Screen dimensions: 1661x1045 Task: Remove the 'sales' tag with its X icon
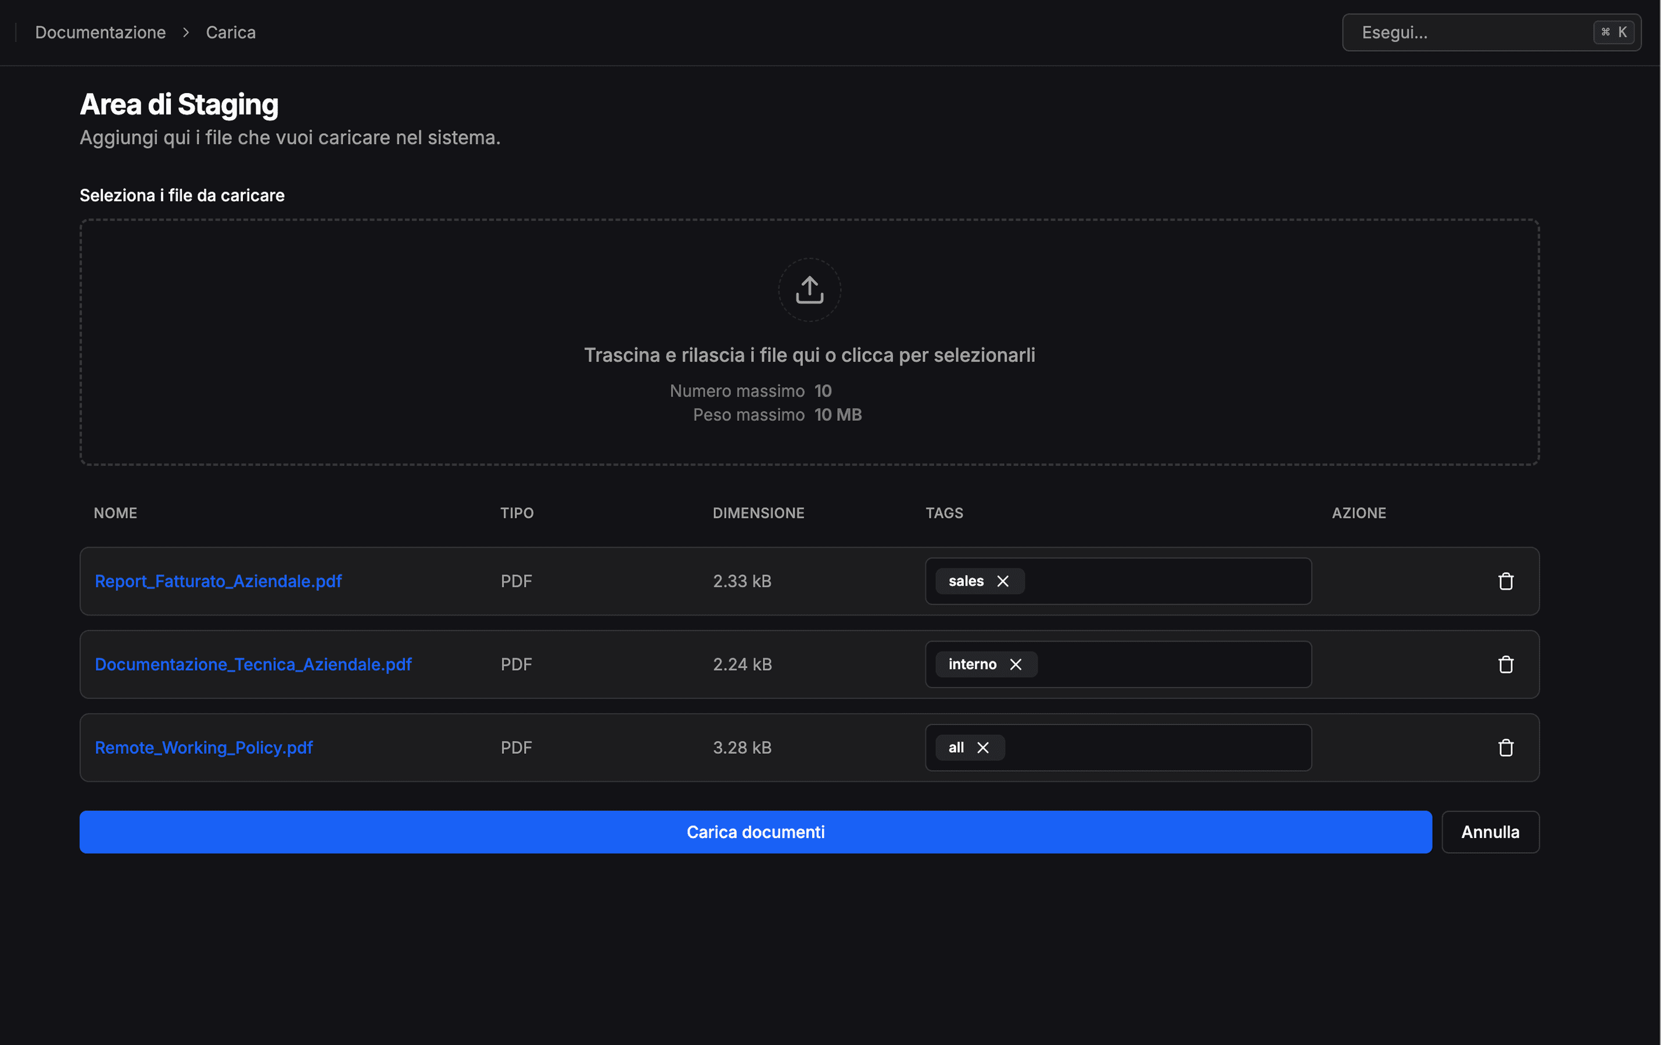[1004, 581]
